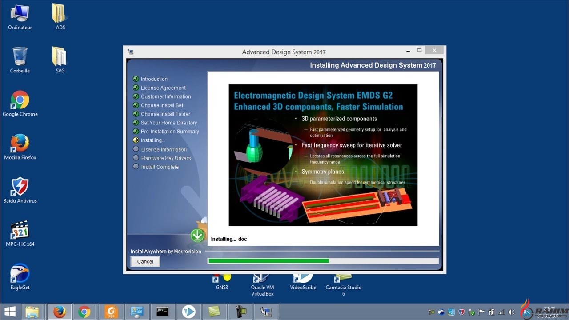
Task: Open the green Camtasia taskbar icon
Action: [x=214, y=312]
